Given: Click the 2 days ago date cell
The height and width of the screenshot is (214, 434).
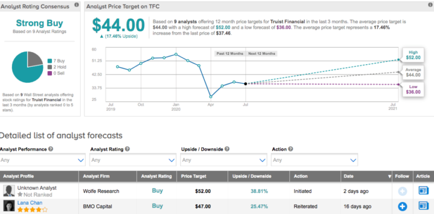Looking at the screenshot, I should click(x=357, y=191).
